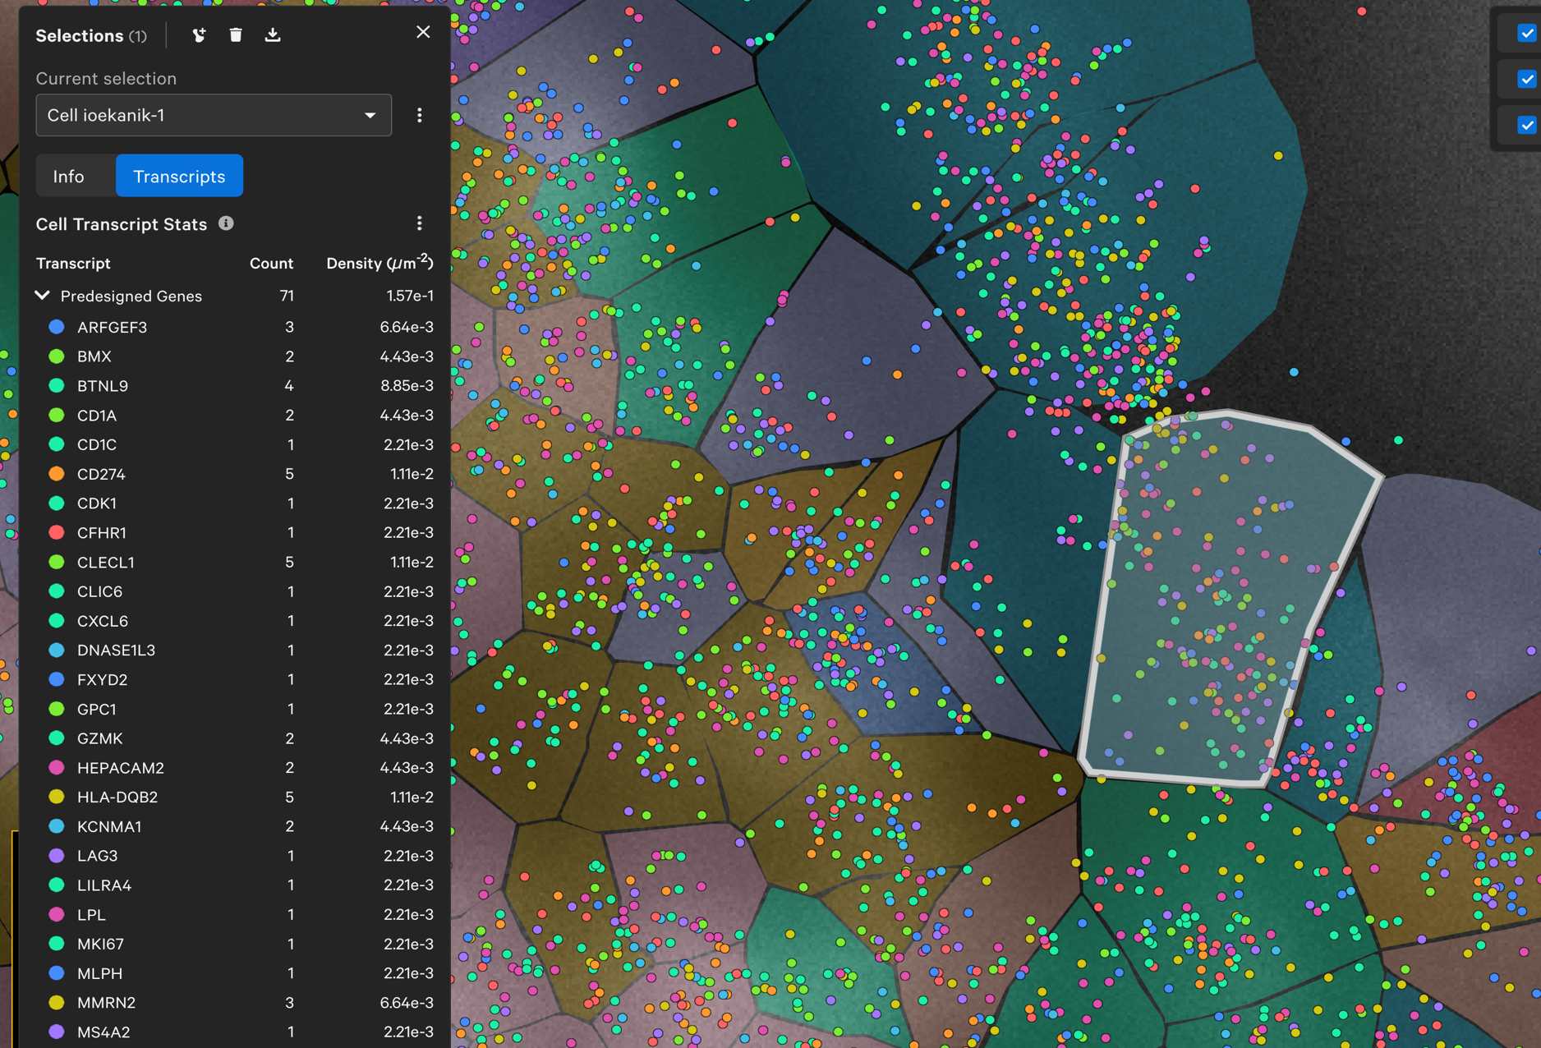The image size is (1541, 1048).
Task: Click the HLA-DQB2 gene name
Action: click(x=117, y=797)
